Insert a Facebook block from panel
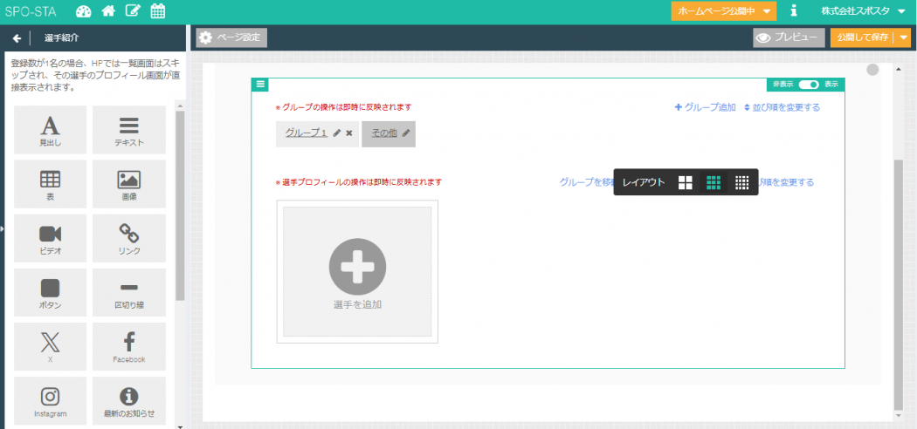The width and height of the screenshot is (917, 429). (x=128, y=346)
